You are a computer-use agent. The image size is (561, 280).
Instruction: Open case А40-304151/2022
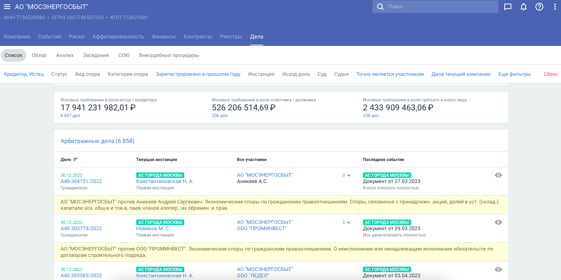(81, 181)
